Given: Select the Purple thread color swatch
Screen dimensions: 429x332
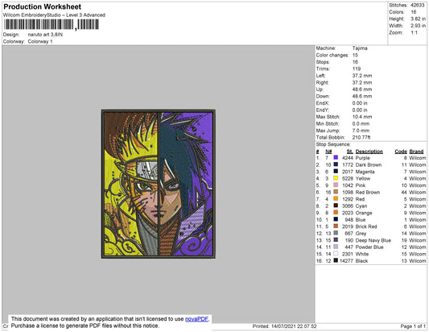Looking at the screenshot, I should (336, 157).
